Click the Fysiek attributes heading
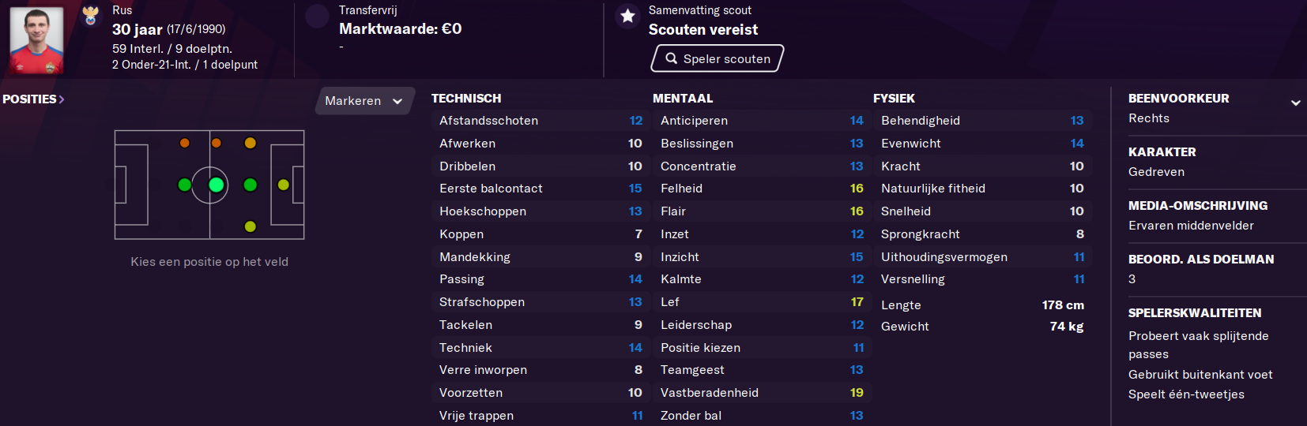The width and height of the screenshot is (1307, 426). click(x=894, y=99)
